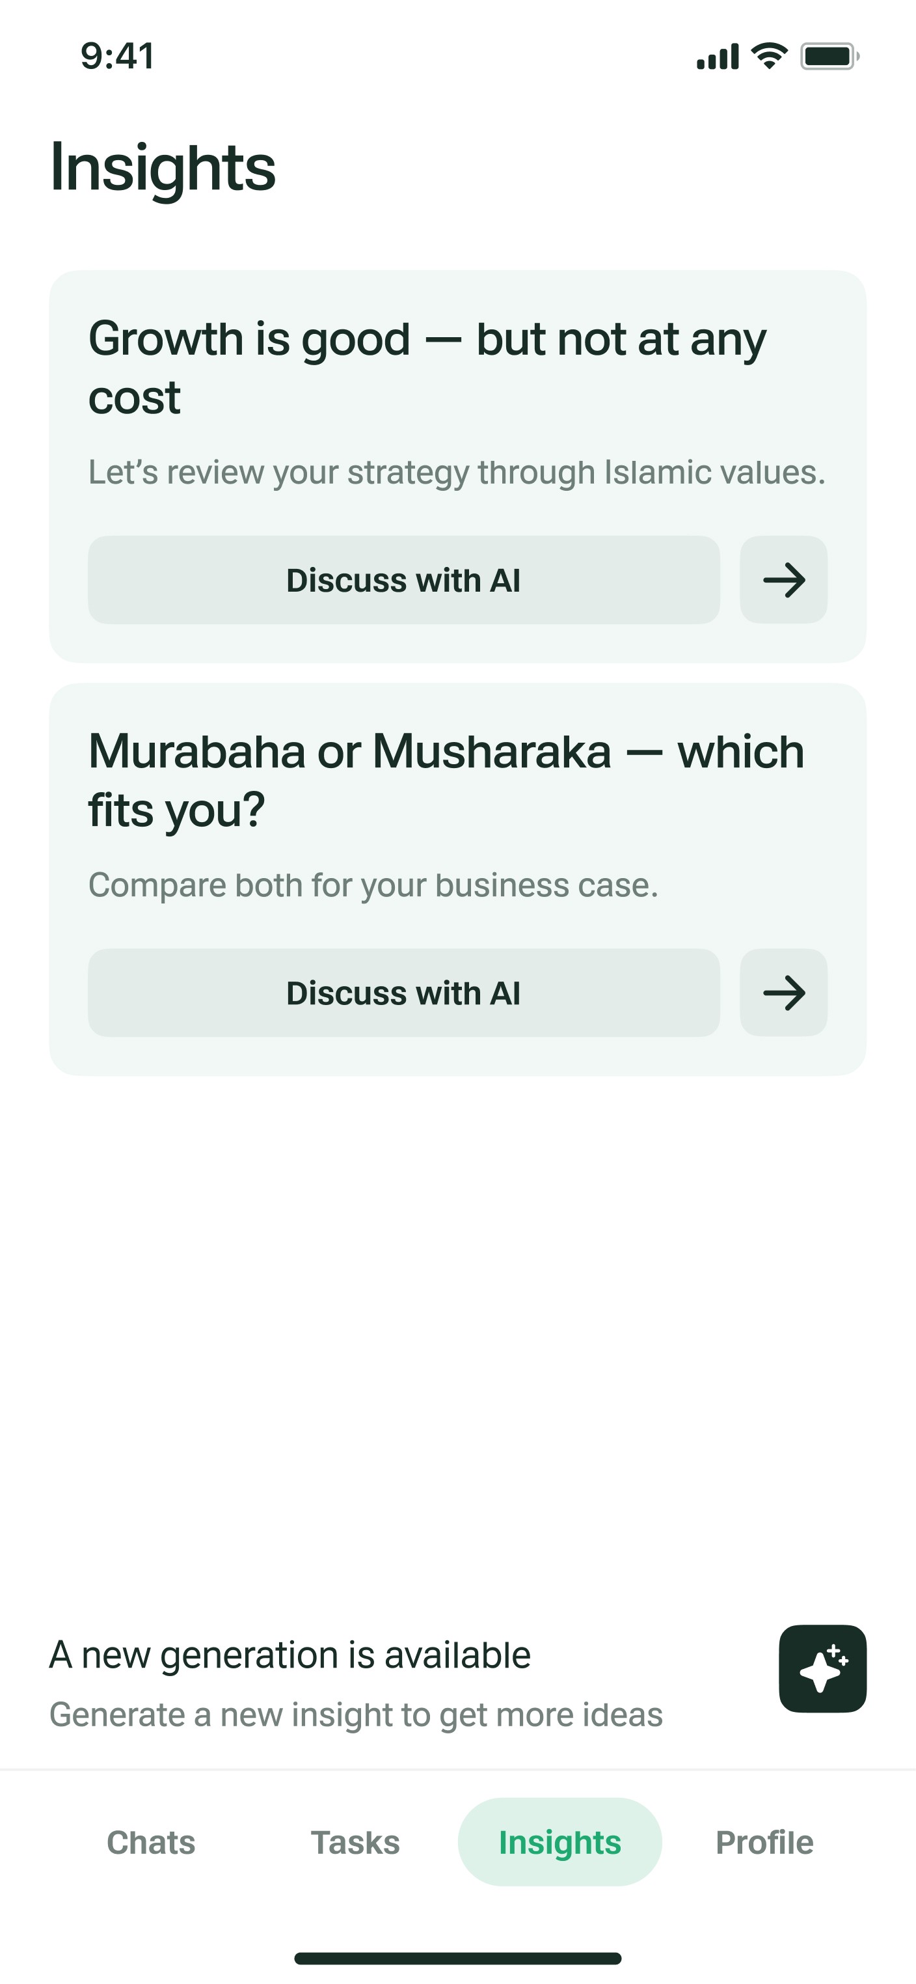Switch to the Chats tab

(151, 1842)
